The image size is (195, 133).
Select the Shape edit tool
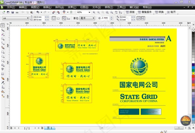tap(3, 30)
